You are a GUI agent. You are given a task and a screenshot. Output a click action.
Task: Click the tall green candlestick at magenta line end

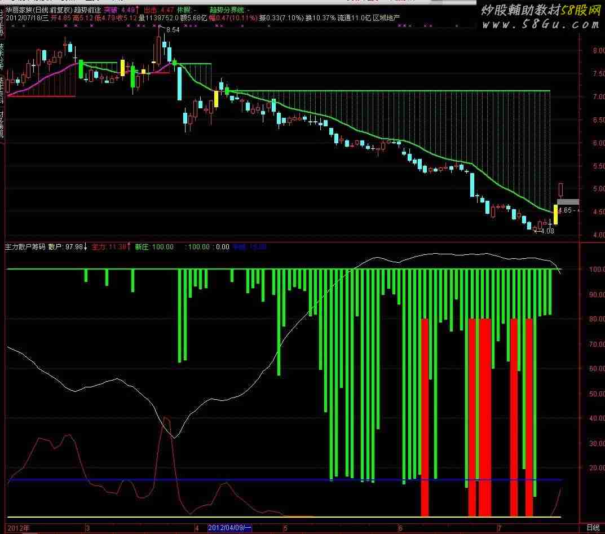coord(81,69)
